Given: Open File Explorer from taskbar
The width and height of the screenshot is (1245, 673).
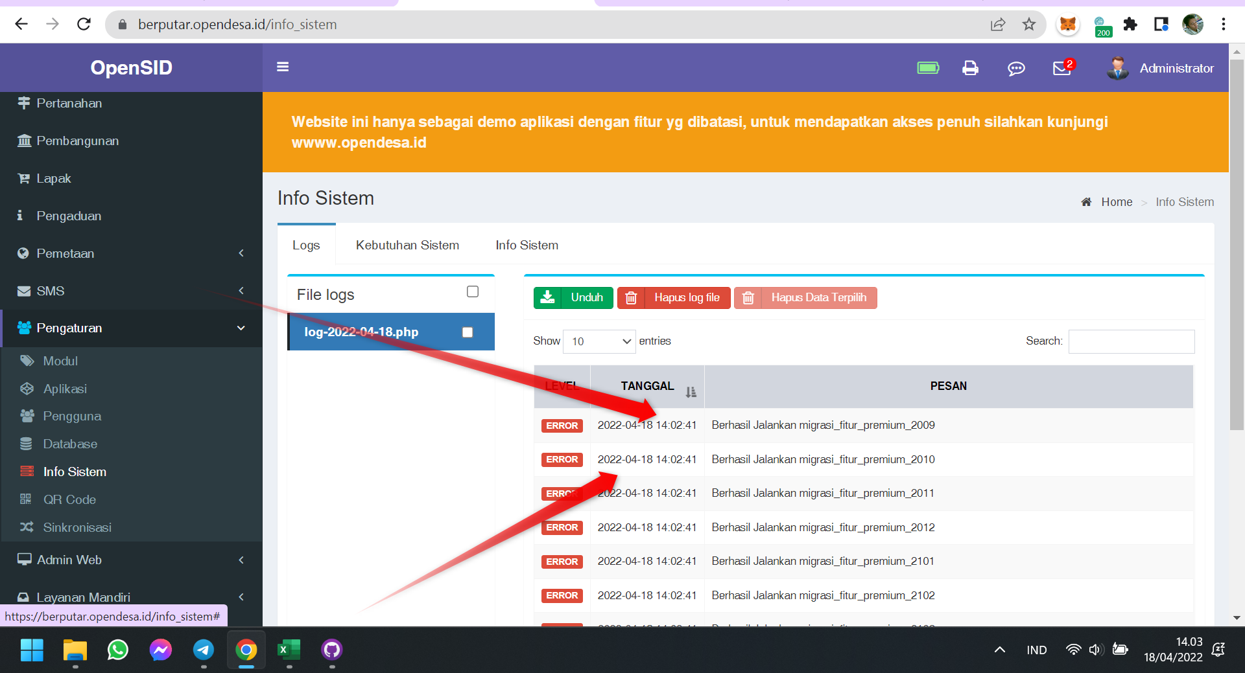Looking at the screenshot, I should point(75,650).
